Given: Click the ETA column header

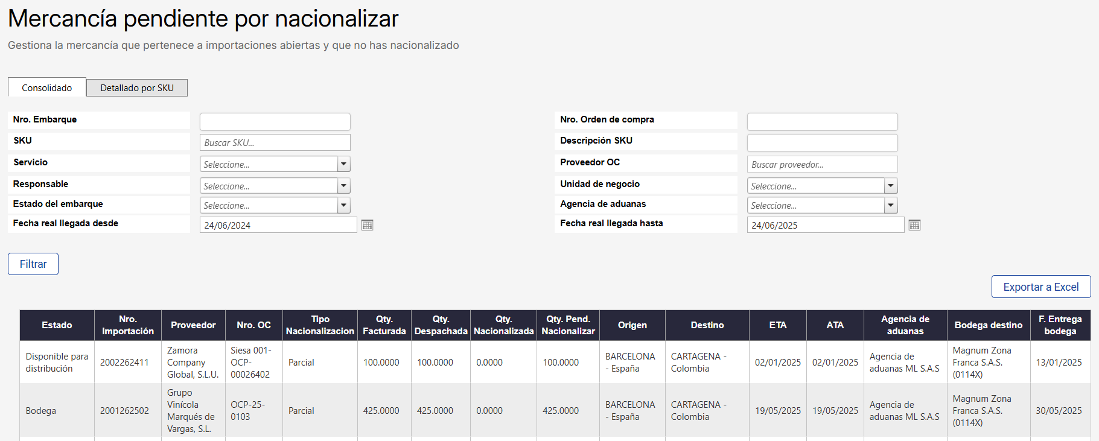Looking at the screenshot, I should (x=777, y=325).
